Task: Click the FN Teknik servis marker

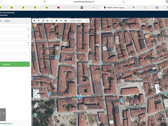Action: (85, 107)
